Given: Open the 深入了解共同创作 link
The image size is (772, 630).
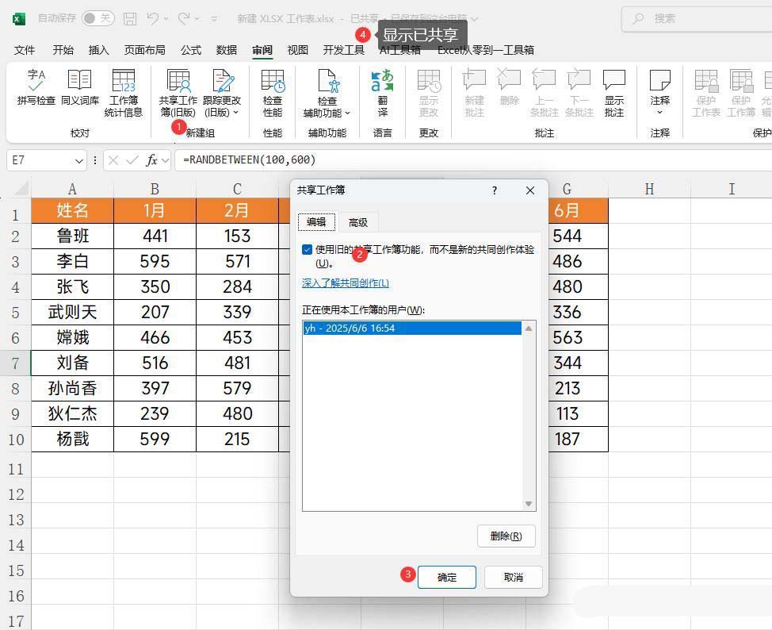Looking at the screenshot, I should coord(345,283).
